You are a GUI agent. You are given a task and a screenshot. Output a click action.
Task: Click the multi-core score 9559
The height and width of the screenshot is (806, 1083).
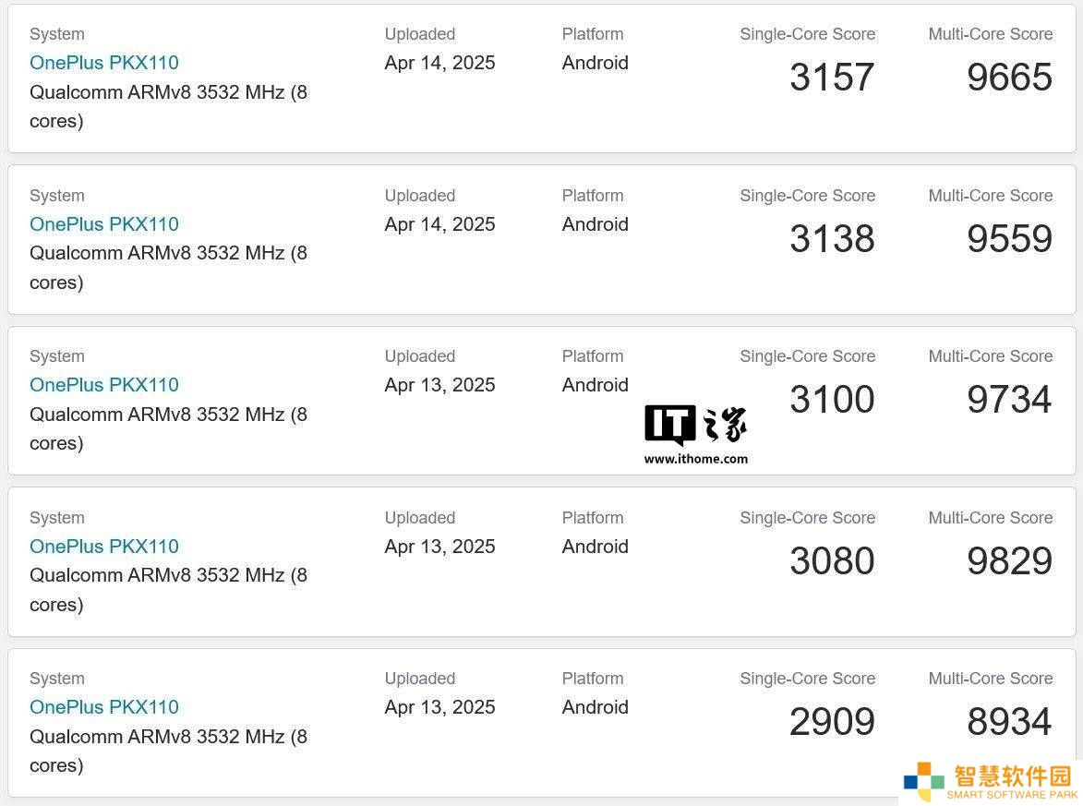click(x=1010, y=238)
